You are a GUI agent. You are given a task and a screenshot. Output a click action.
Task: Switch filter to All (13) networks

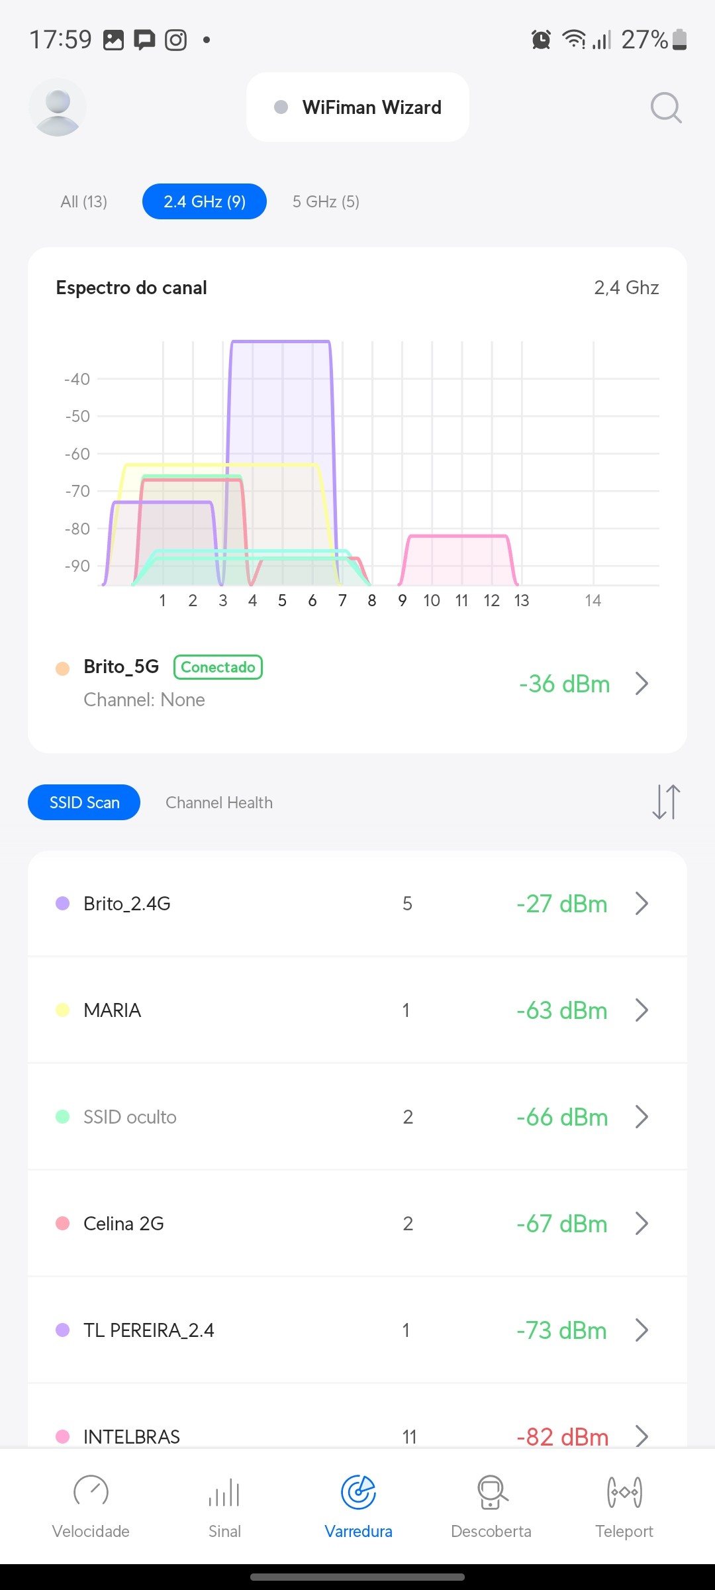(84, 201)
